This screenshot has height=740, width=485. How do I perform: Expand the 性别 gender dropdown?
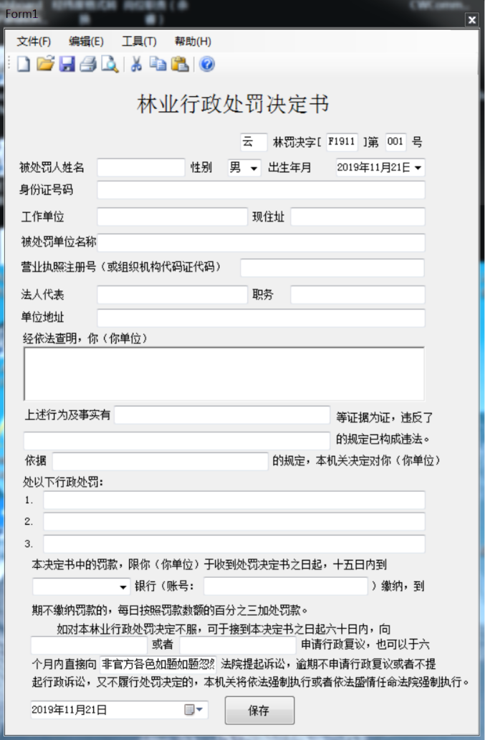pyautogui.click(x=254, y=169)
